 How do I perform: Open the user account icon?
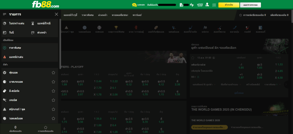click(x=207, y=5)
